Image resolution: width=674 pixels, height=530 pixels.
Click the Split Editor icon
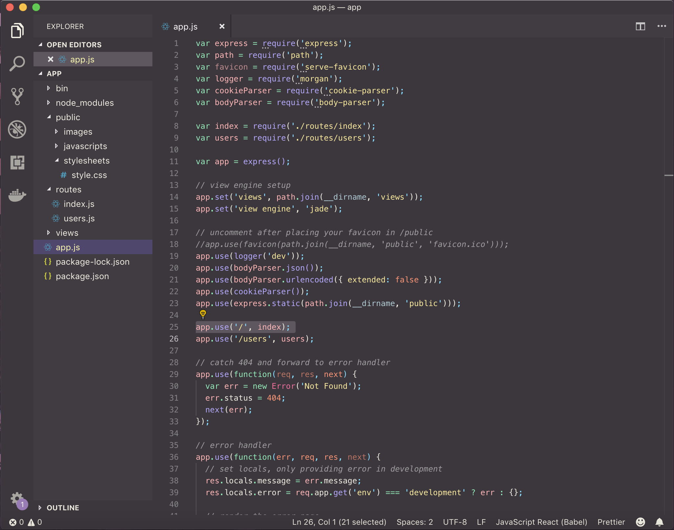pos(640,26)
